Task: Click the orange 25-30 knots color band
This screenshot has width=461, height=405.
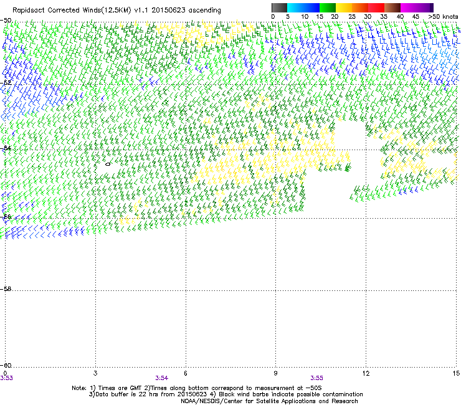Action: 360,7
